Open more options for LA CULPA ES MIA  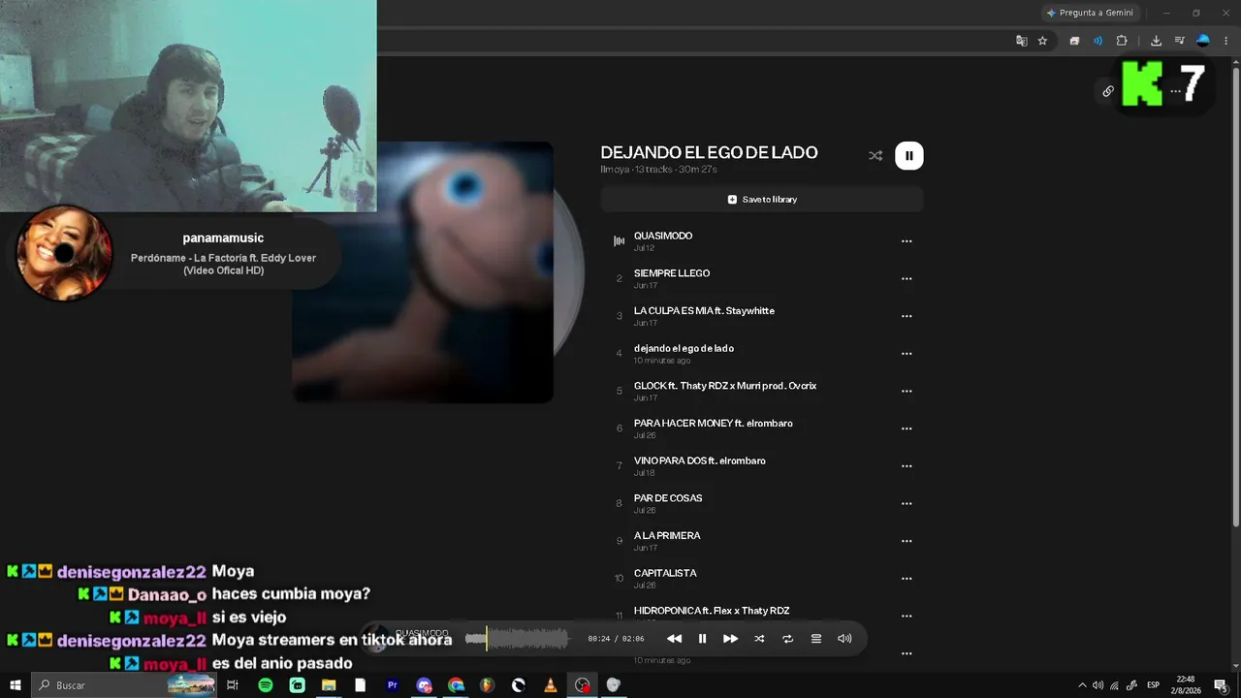907,316
